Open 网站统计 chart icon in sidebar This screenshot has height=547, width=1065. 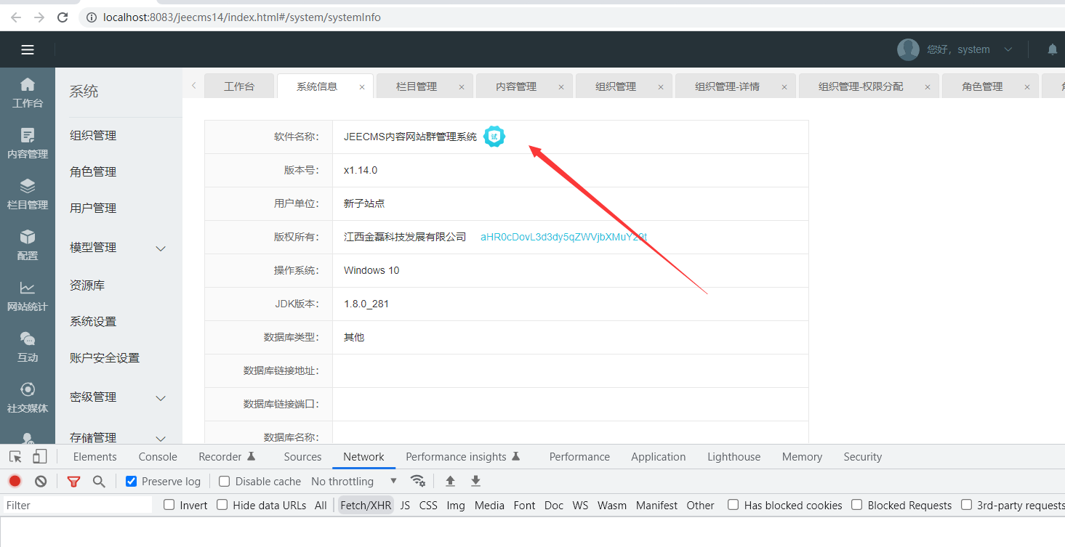[x=28, y=296]
